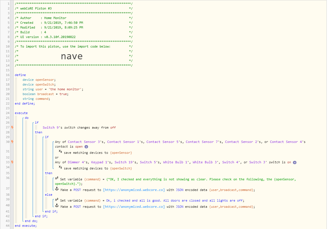The width and height of the screenshot is (329, 229).
Task: Click the 'Author : Home Monitor' comment line
Action: tap(74, 18)
